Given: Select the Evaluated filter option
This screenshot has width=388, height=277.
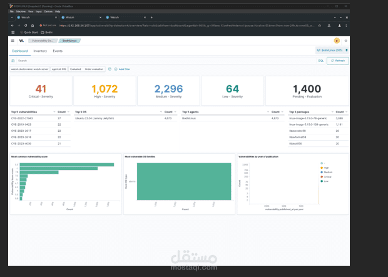Looking at the screenshot, I should click(76, 69).
